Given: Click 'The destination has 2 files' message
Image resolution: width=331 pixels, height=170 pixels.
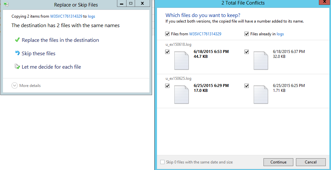Looking at the screenshot, I should click(66, 25).
